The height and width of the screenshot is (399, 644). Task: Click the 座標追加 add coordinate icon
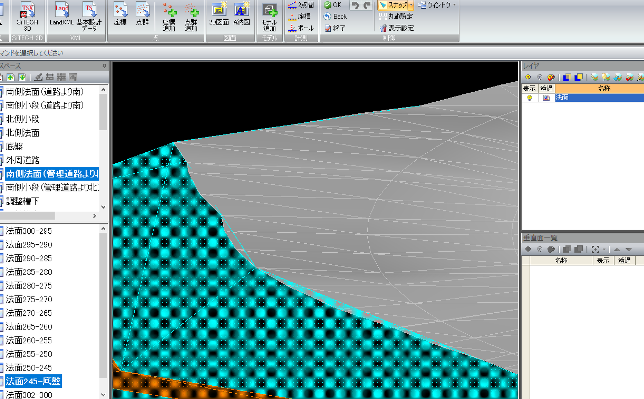coord(169,17)
